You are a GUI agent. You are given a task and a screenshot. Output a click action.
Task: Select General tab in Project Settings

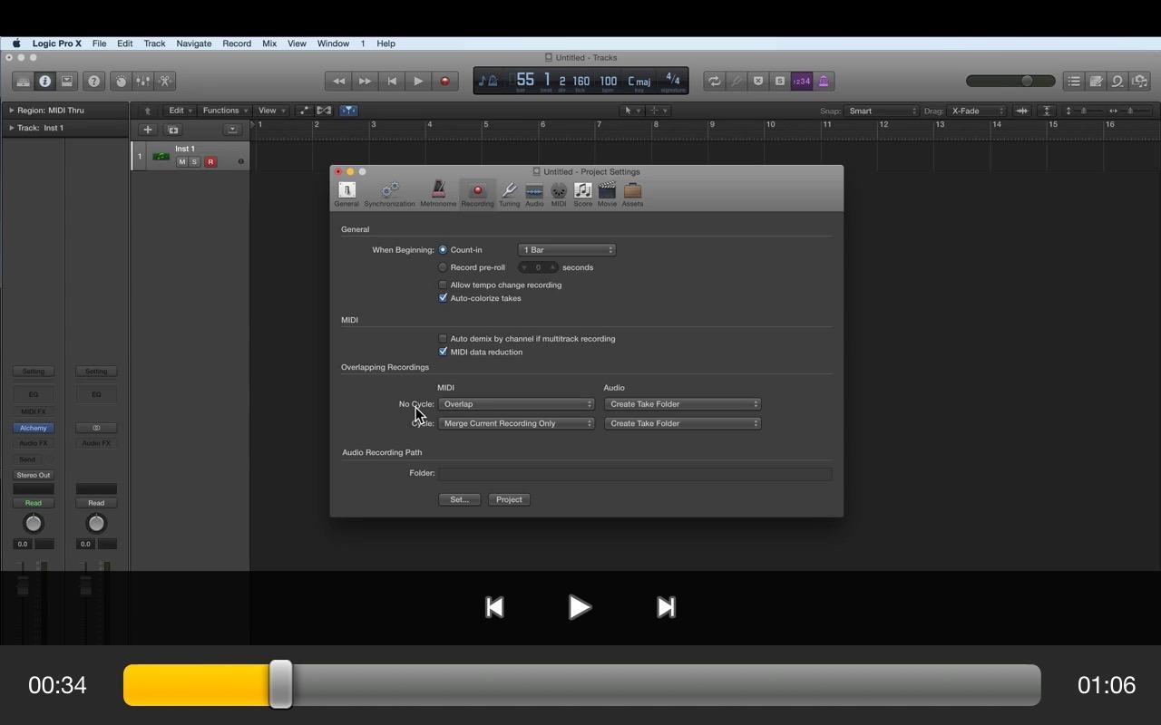pyautogui.click(x=346, y=194)
